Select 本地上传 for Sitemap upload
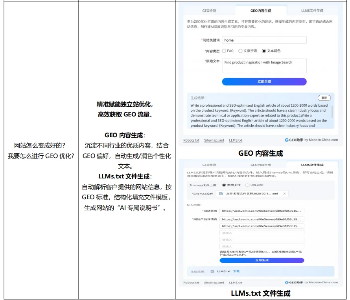Viewport: 350px width, 300px height. 224,185
